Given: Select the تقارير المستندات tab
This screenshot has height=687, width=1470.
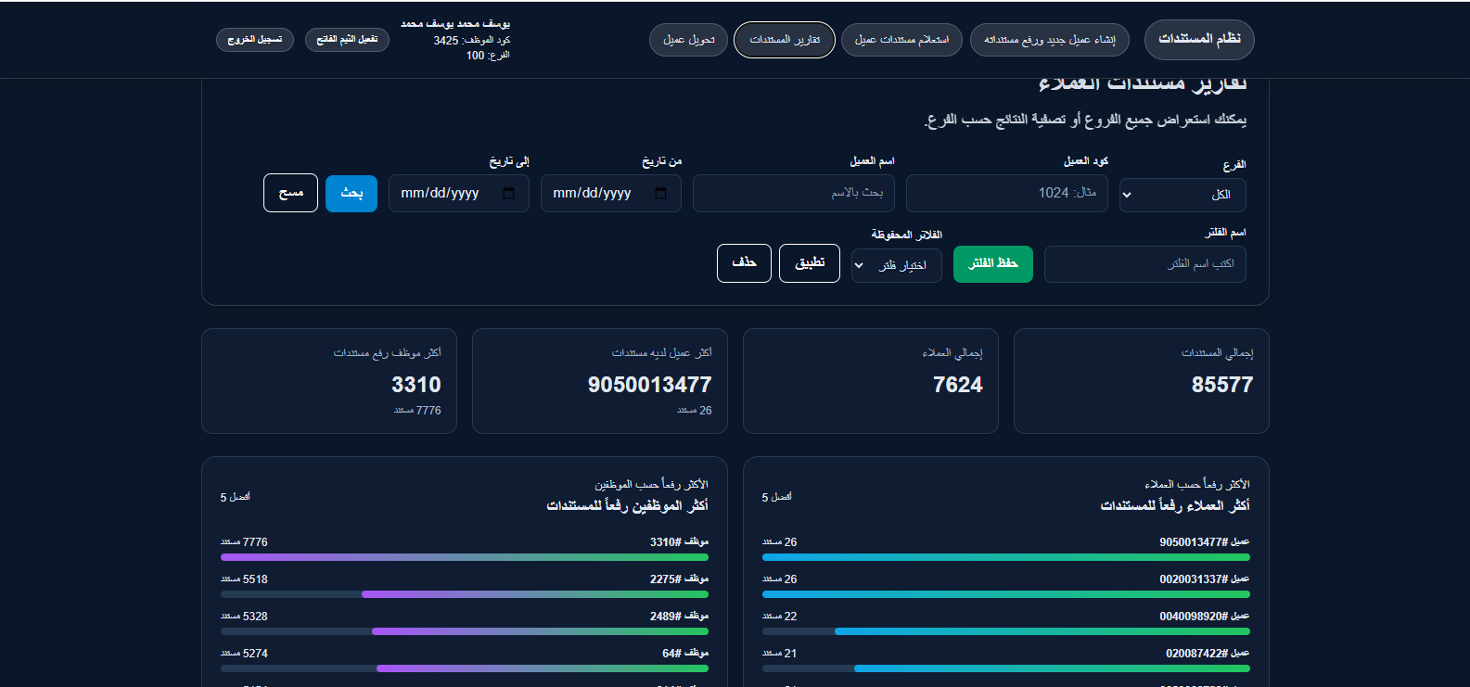Looking at the screenshot, I should coord(785,40).
